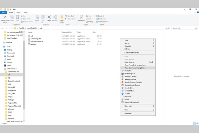This screenshot has width=199, height=133.
Task: Click Pin to Quick access icon
Action: (x=5, y=17)
